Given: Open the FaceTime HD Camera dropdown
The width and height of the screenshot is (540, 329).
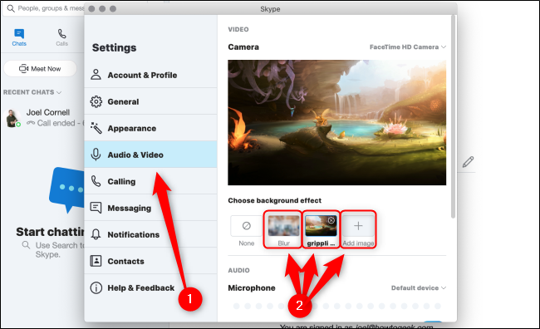Looking at the screenshot, I should tap(407, 47).
